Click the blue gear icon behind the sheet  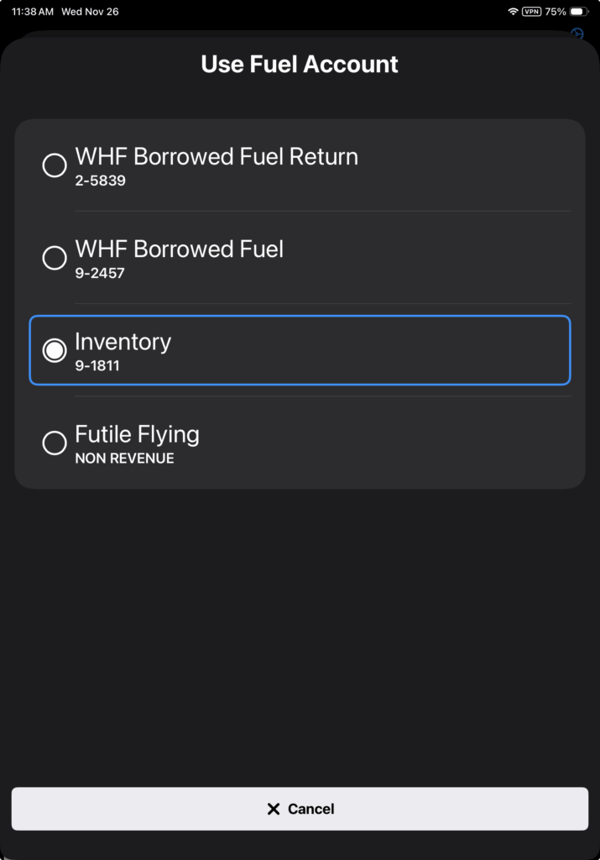(x=577, y=34)
